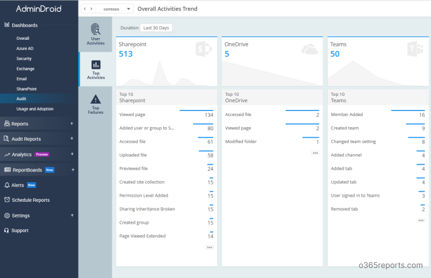Open the Security dashboard
This screenshot has width=431, height=278.
click(x=24, y=58)
